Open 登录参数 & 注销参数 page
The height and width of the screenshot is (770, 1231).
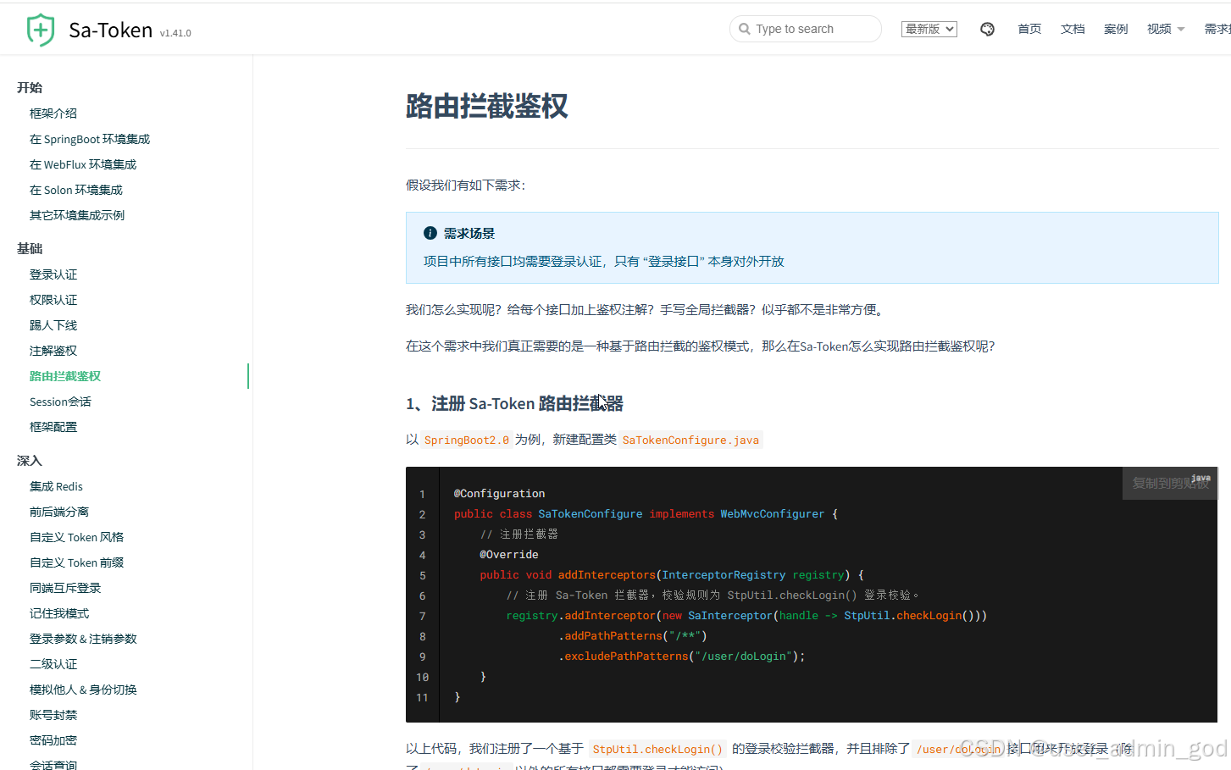click(x=83, y=639)
